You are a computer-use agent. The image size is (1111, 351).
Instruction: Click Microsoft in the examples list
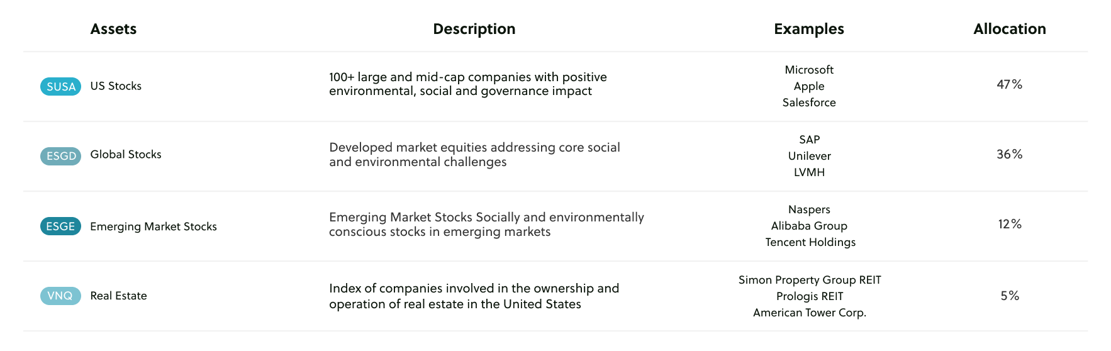809,70
